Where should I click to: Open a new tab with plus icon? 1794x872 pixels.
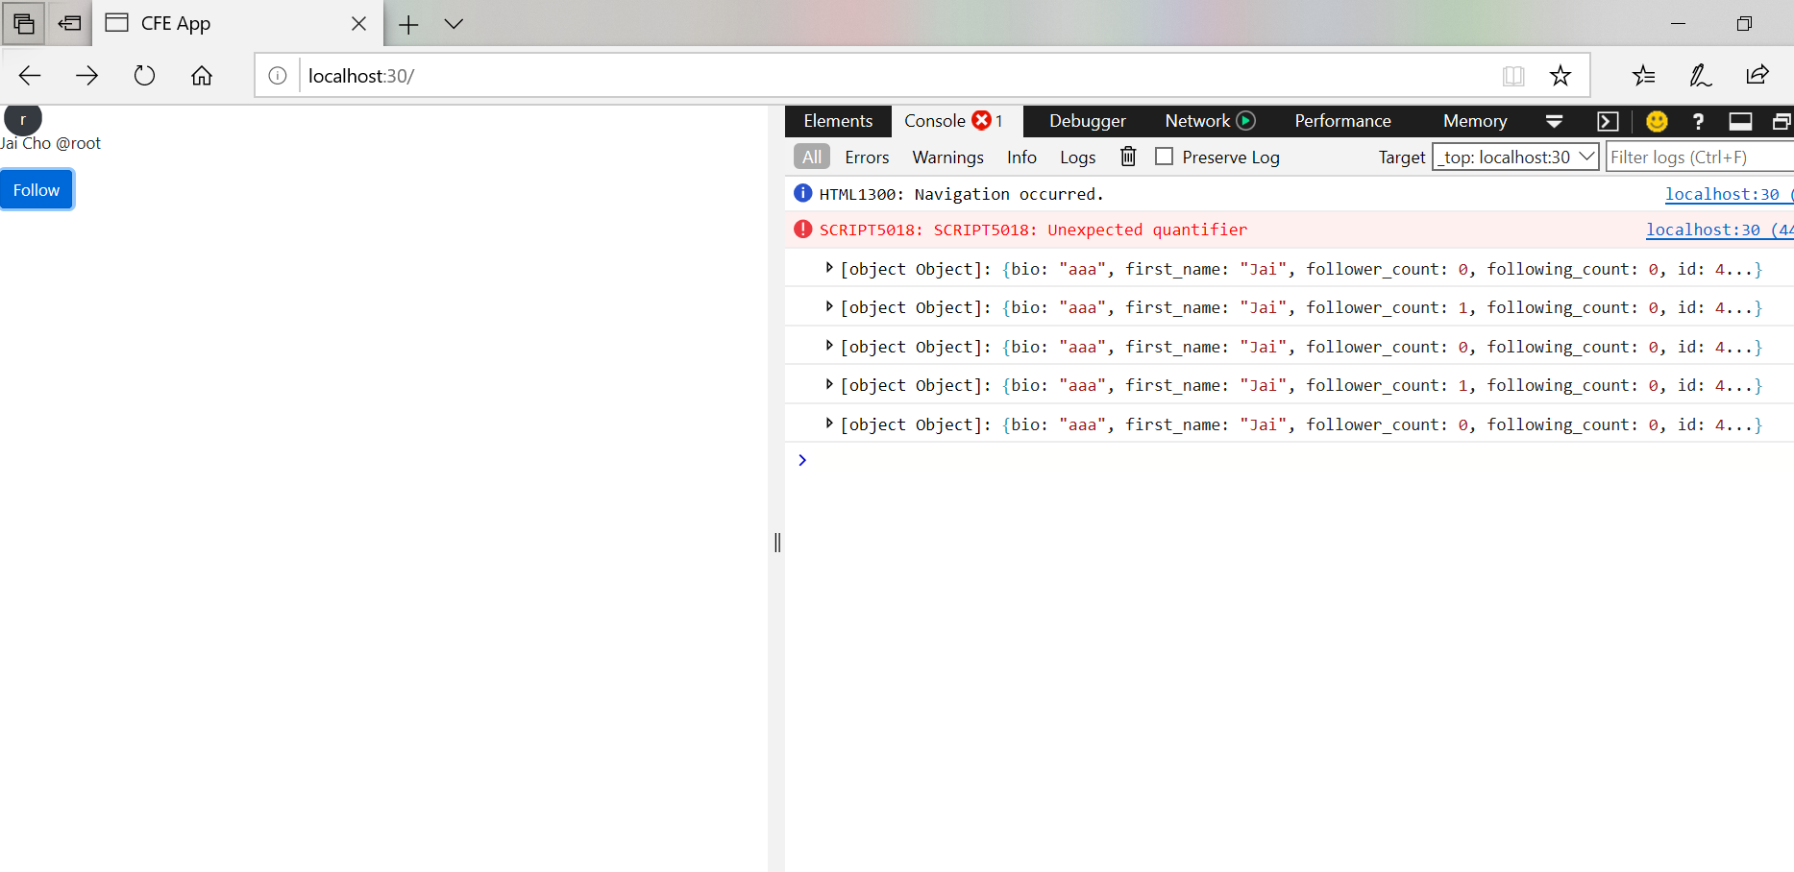(x=408, y=24)
